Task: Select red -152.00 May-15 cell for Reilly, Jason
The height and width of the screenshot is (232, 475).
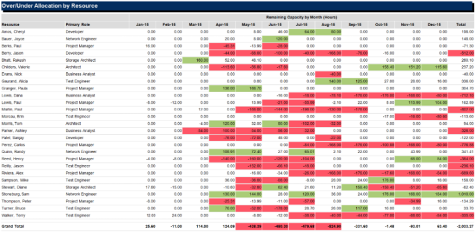Action: pos(248,166)
